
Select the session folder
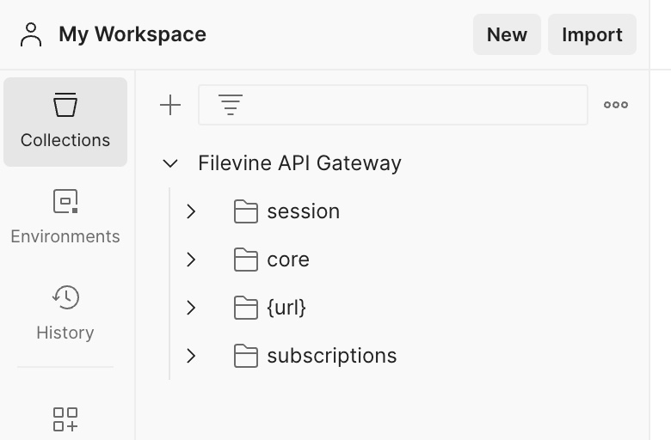click(304, 211)
